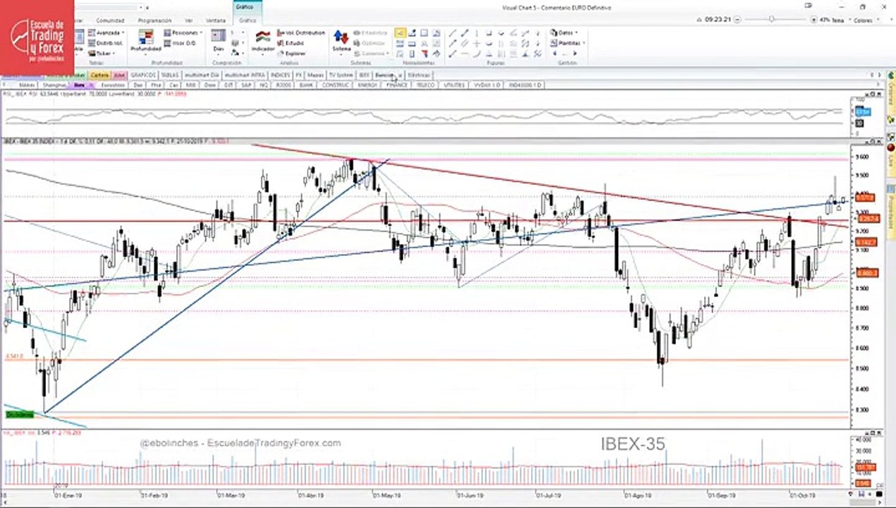Click the orange 9.257 price label

point(868,219)
